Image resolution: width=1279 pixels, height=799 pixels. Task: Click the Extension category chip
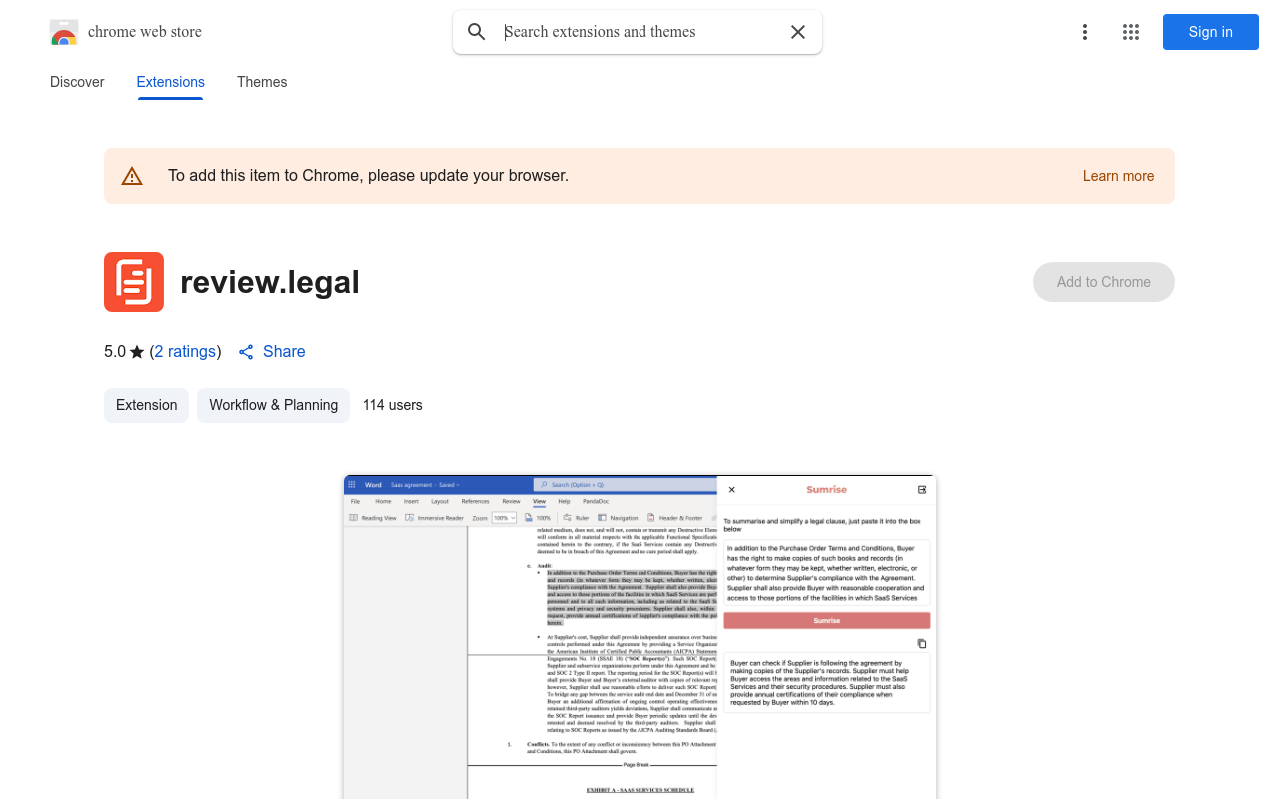(146, 405)
